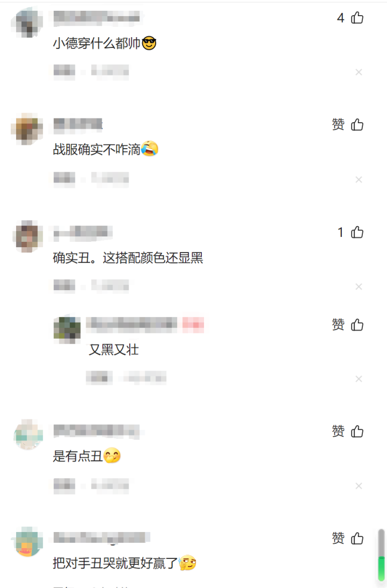
Task: Give thumbs-up to reply '又黑又壮'
Action: 357,325
